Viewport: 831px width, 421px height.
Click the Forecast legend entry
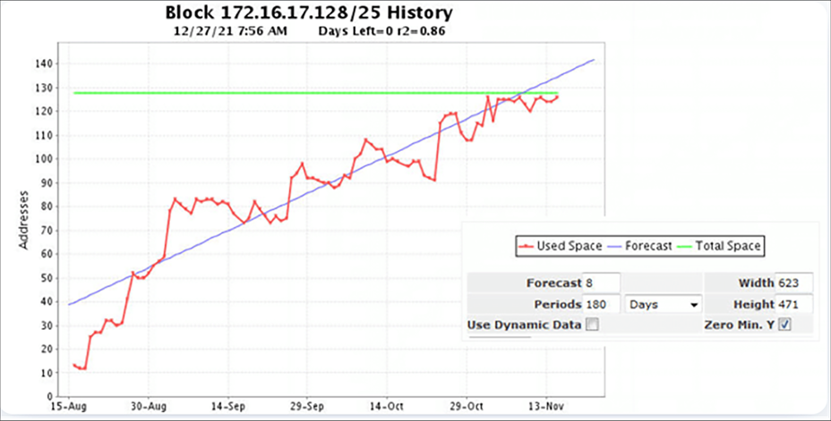point(640,246)
